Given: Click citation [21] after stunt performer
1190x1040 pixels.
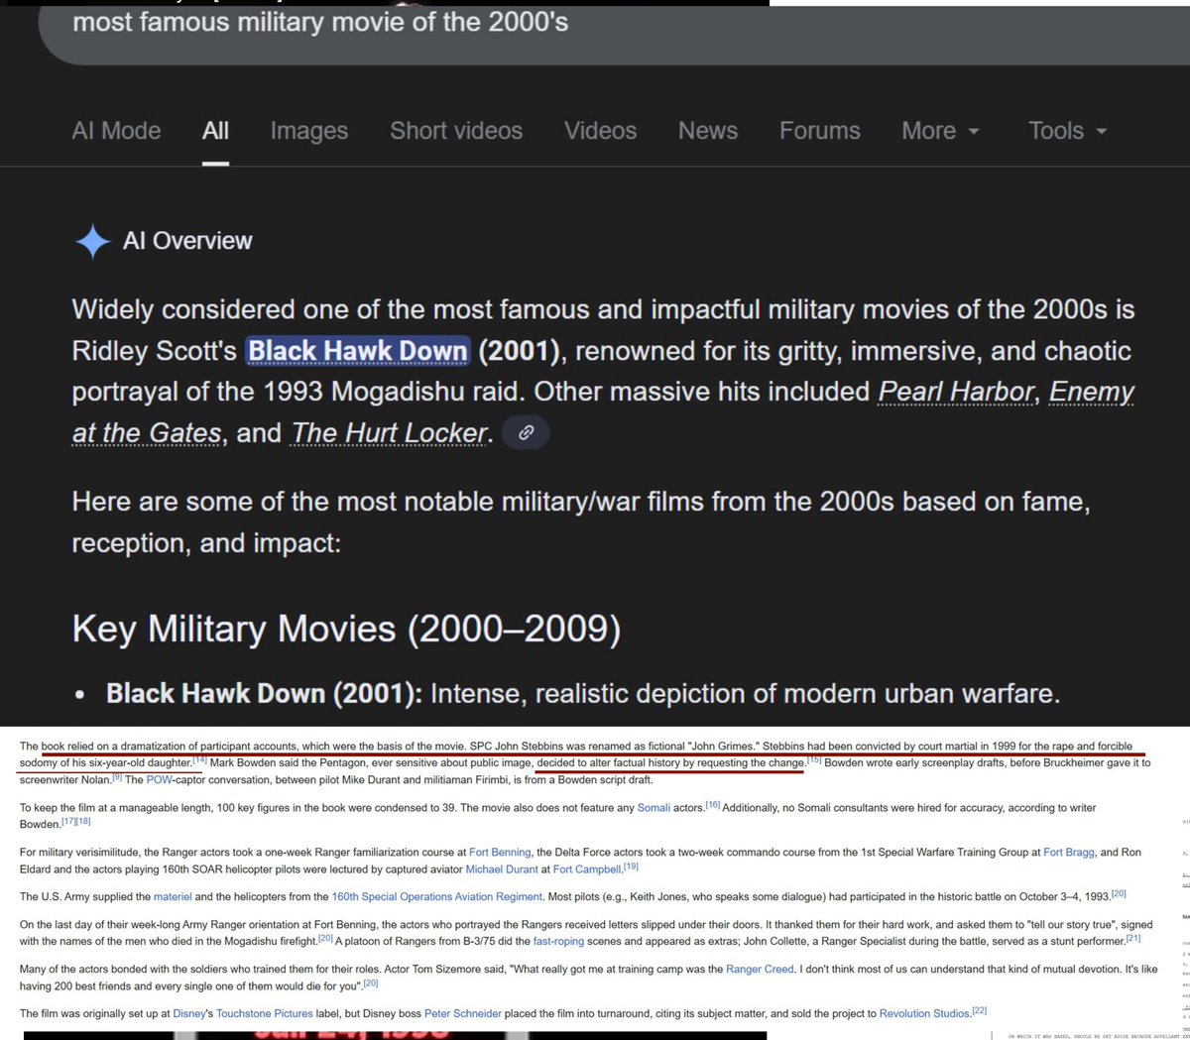Looking at the screenshot, I should coord(1133,938).
